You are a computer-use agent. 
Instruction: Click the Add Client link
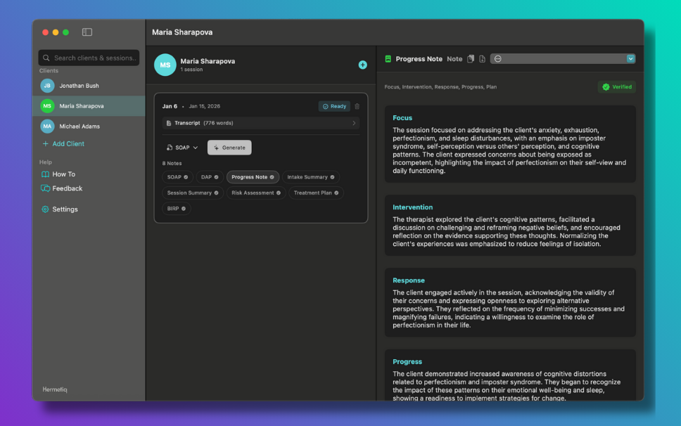[68, 144]
